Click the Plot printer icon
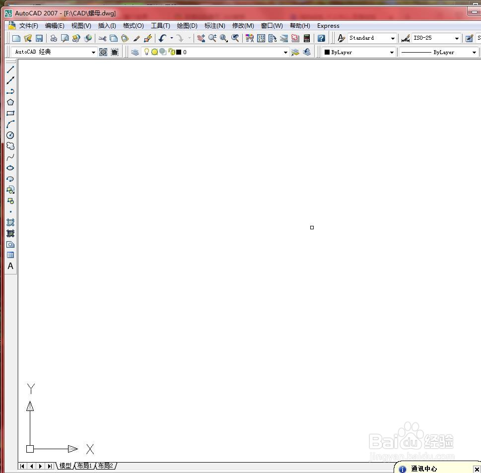 54,38
